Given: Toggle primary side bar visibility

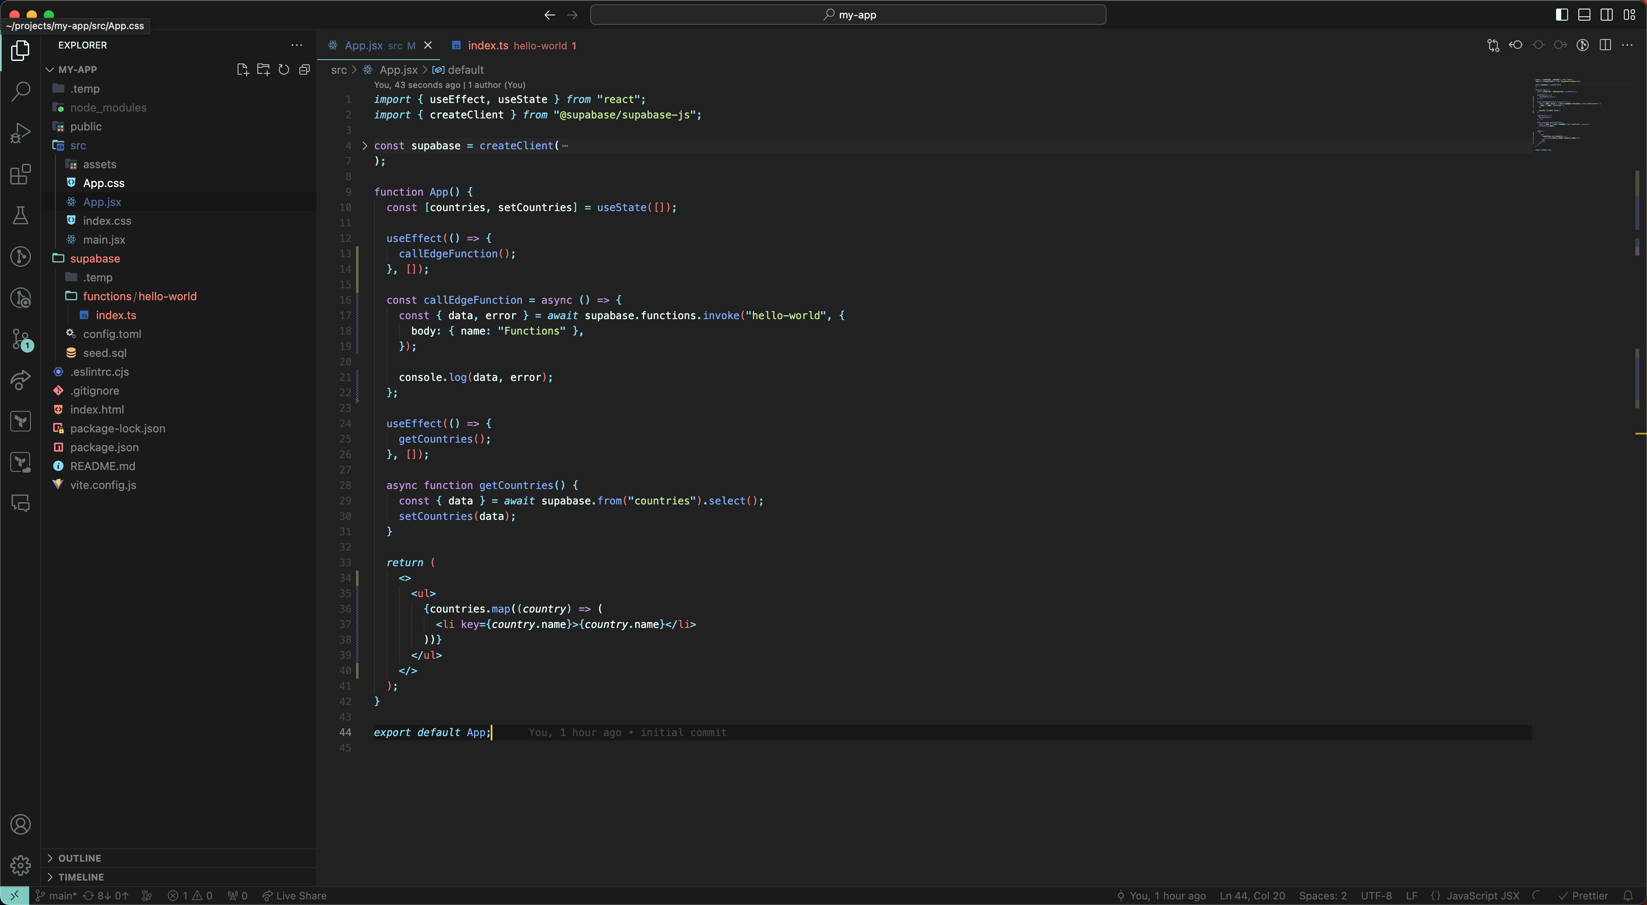Looking at the screenshot, I should pyautogui.click(x=1562, y=15).
